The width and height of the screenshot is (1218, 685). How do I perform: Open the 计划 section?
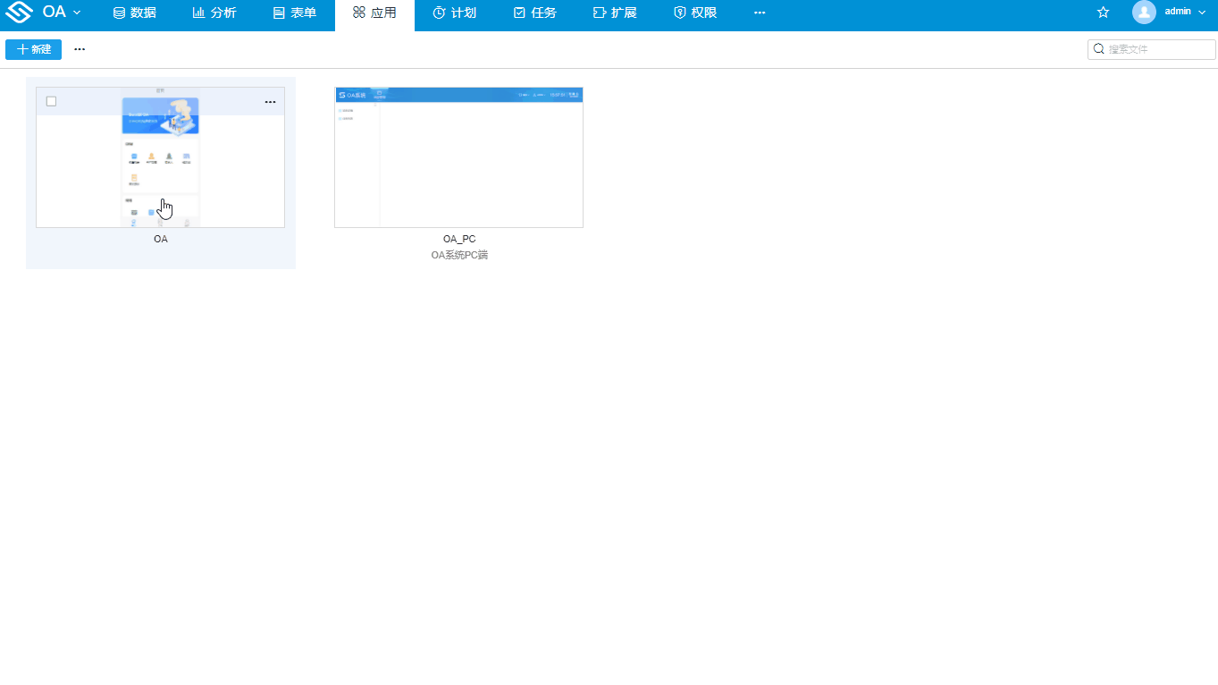pyautogui.click(x=454, y=13)
